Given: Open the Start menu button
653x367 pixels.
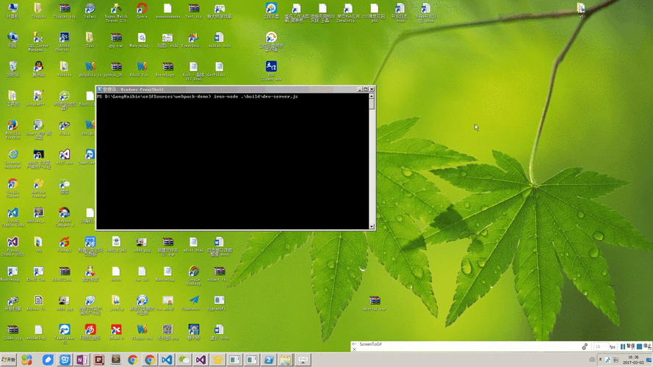Looking at the screenshot, I should click(8, 360).
